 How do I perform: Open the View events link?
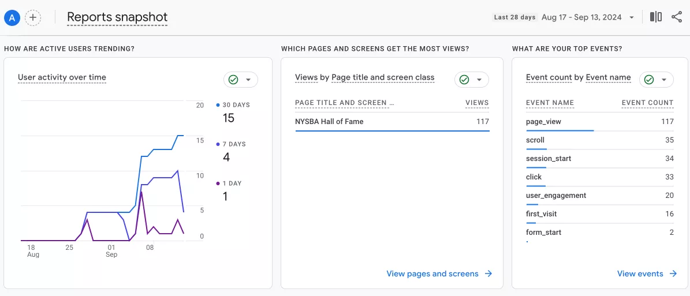[640, 274]
